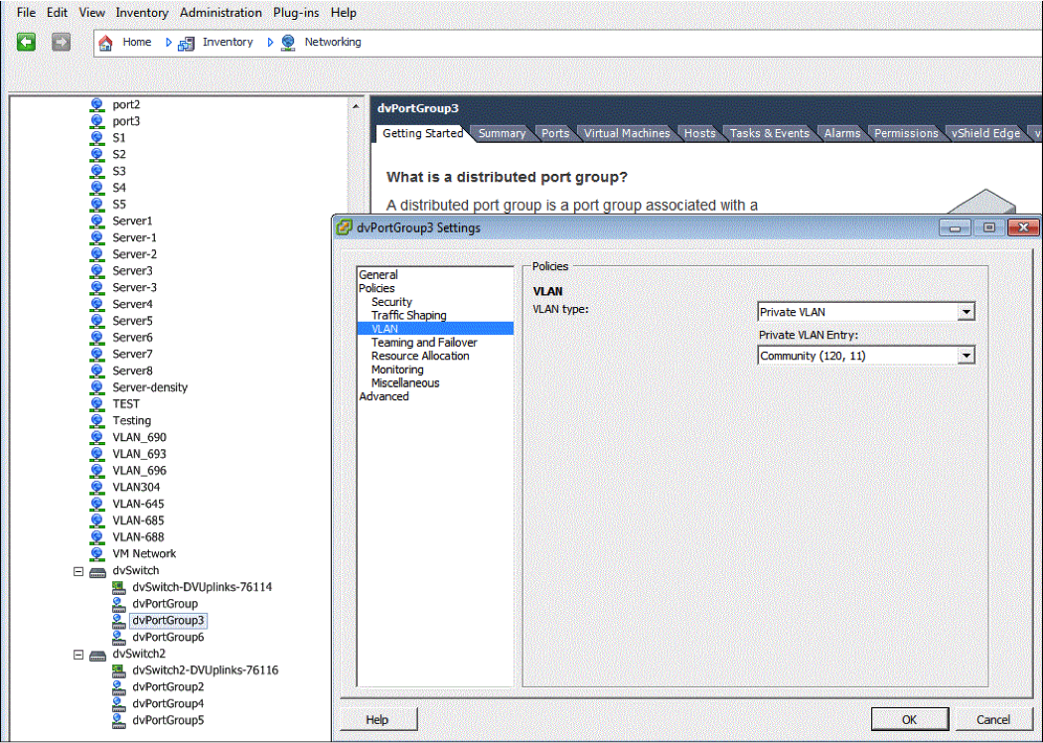Viewport: 1043px width, 743px height.
Task: Click the inventory tree scroll up arrow
Action: [356, 105]
